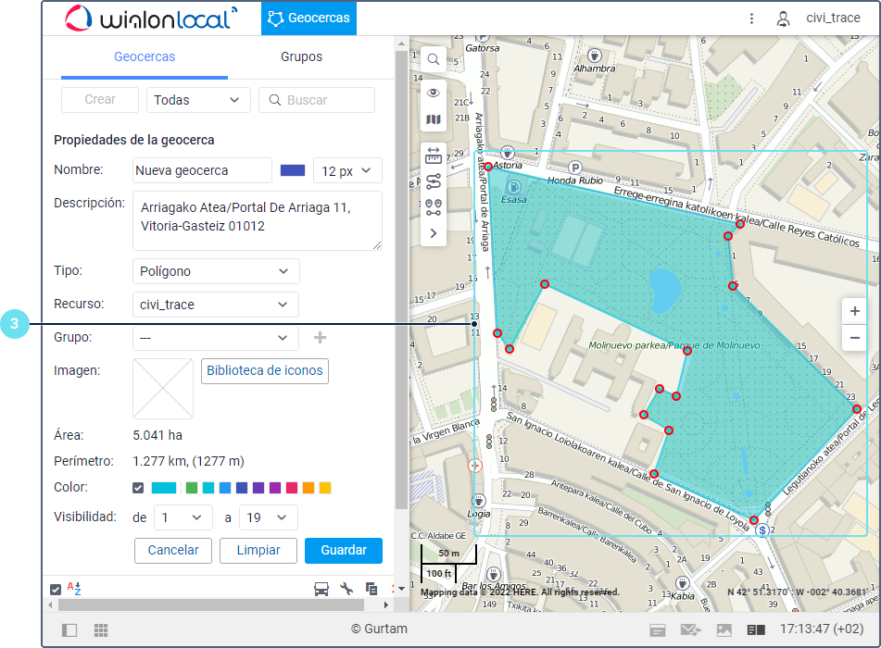This screenshot has height=648, width=881.
Task: Sort geofences alphabetically with A-Z icon
Action: click(76, 589)
